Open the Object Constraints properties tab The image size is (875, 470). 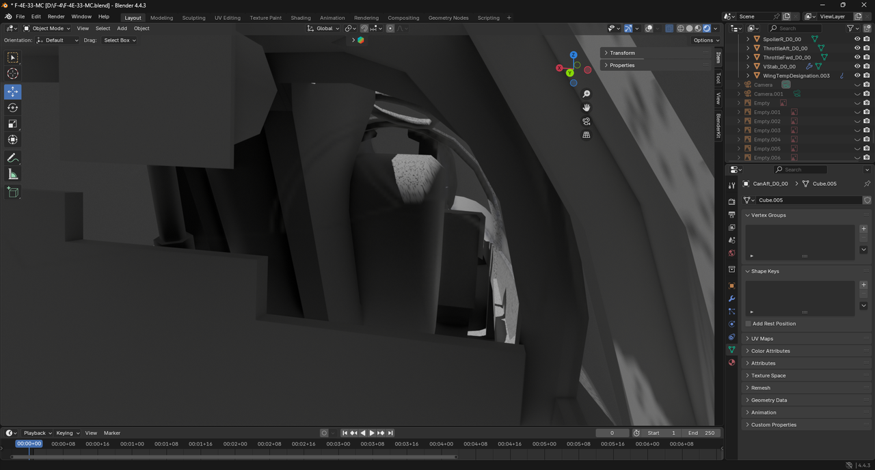point(731,337)
